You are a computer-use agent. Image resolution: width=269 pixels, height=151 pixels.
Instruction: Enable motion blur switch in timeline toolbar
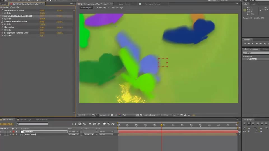[99, 124]
